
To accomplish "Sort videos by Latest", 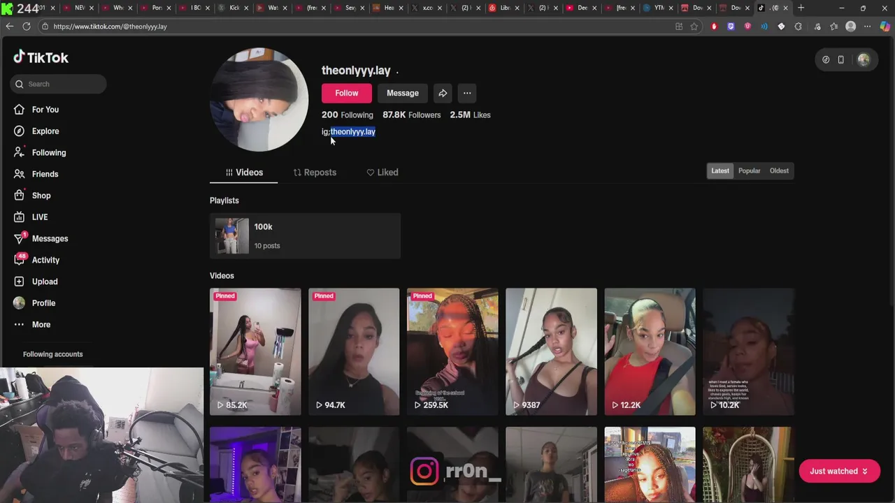I will click(x=720, y=170).
